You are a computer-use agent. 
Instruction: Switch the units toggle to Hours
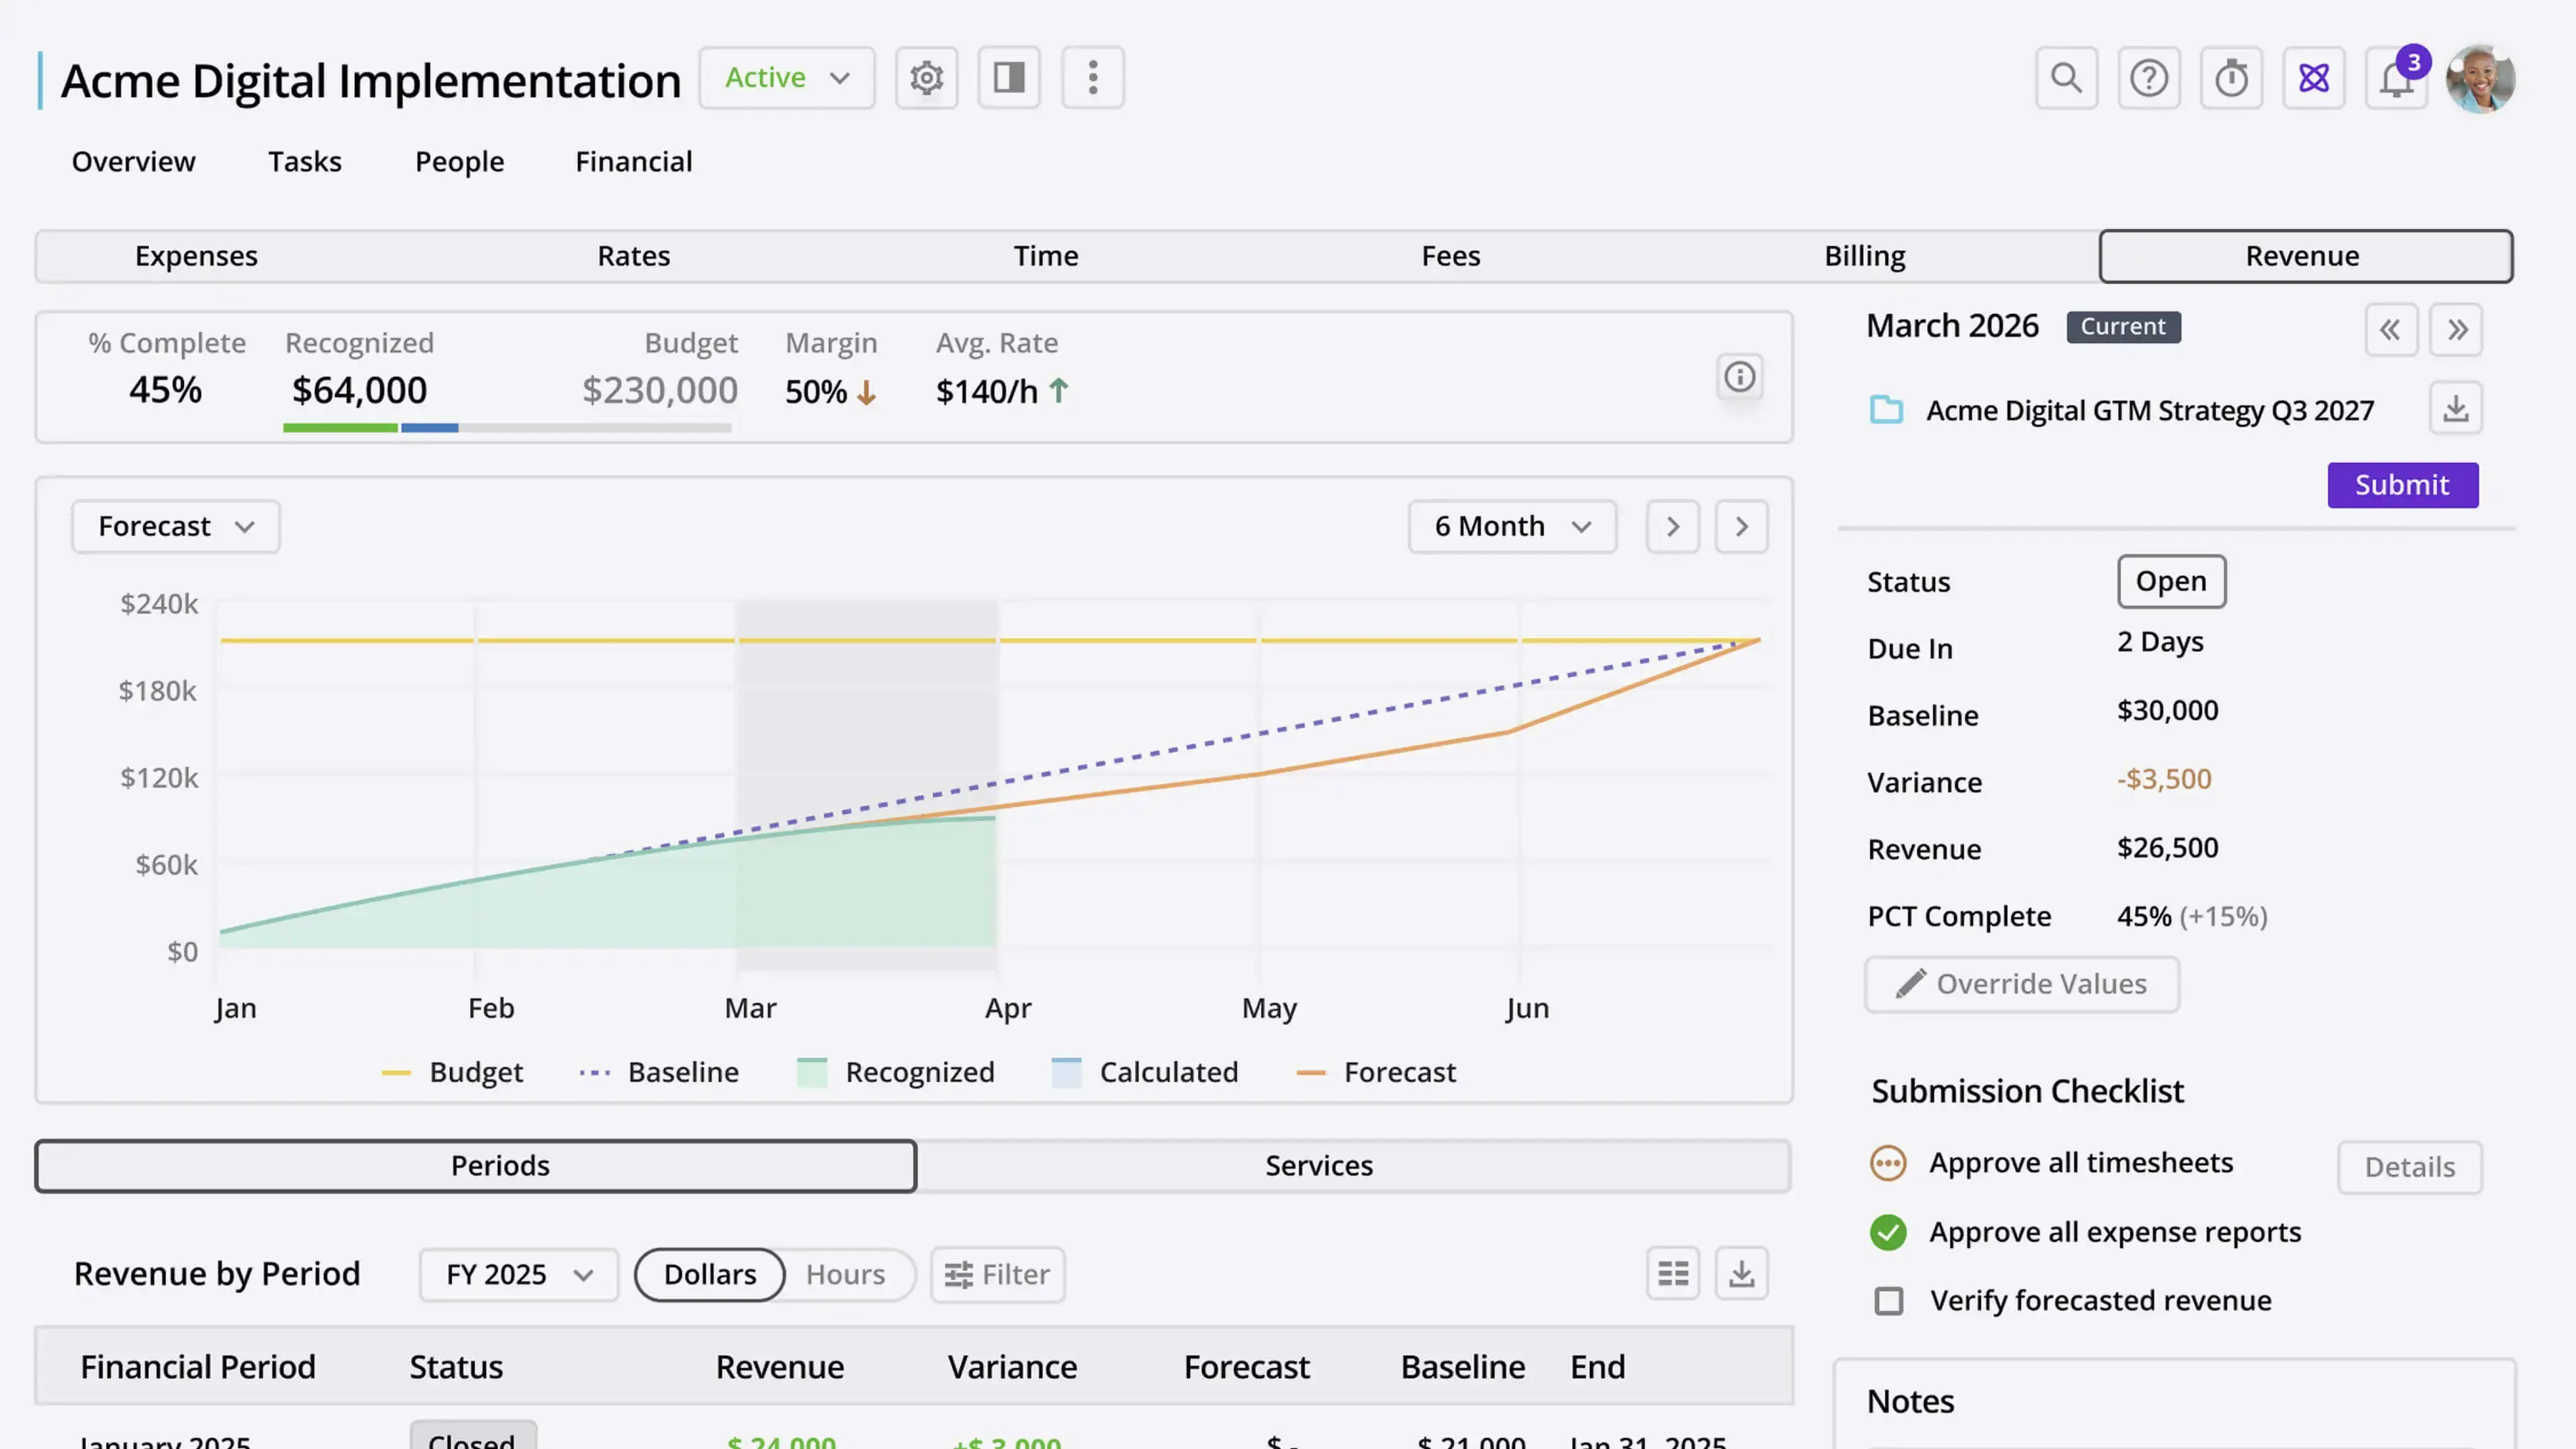tap(845, 1274)
